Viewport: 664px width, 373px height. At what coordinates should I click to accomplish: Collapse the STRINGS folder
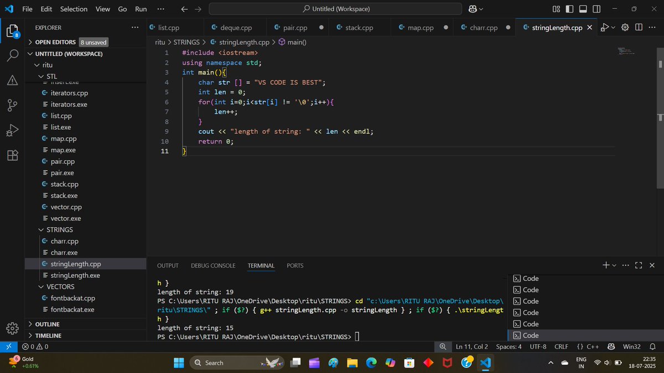click(x=86, y=229)
